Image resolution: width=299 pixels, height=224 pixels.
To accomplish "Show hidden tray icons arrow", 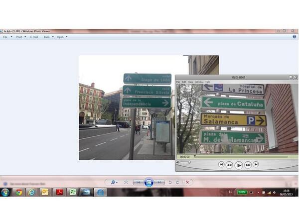I will pos(258,193).
